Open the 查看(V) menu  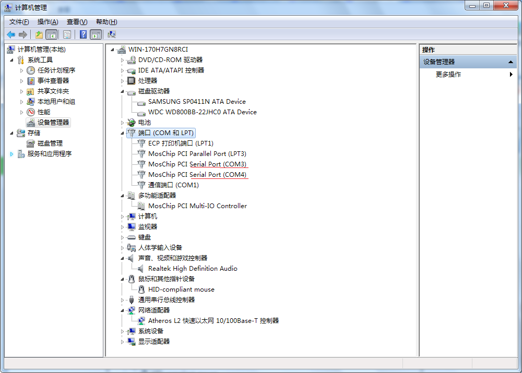pyautogui.click(x=77, y=21)
